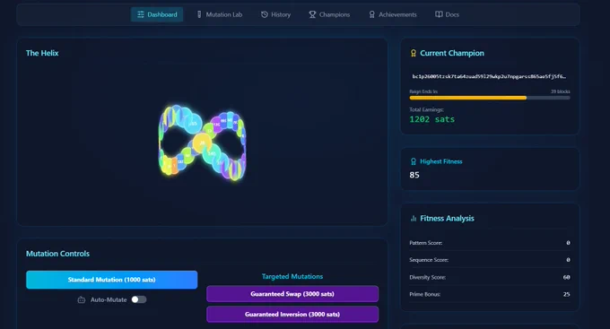Click the Docs book icon
Viewport: 610px width, 329px height.
pyautogui.click(x=439, y=14)
